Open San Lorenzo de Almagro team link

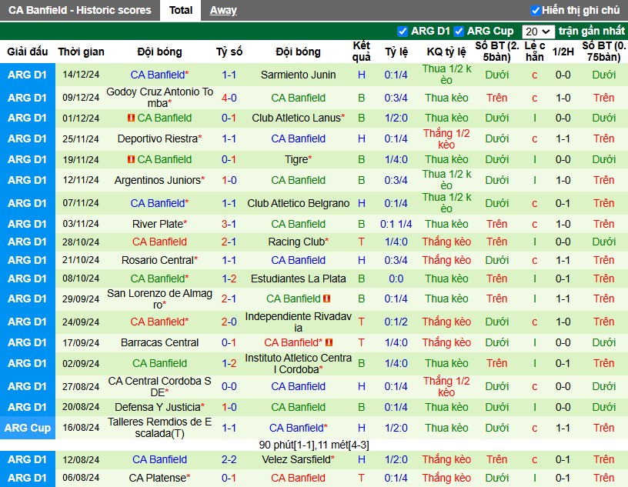[159, 299]
